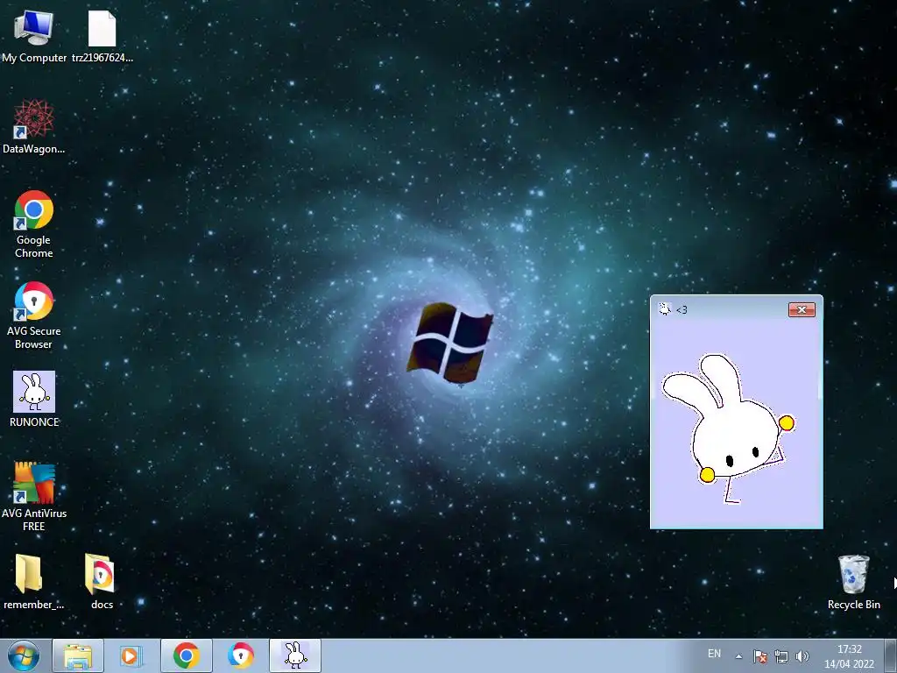The image size is (897, 673).
Task: Select the Recycle Bin icon
Action: point(853,583)
